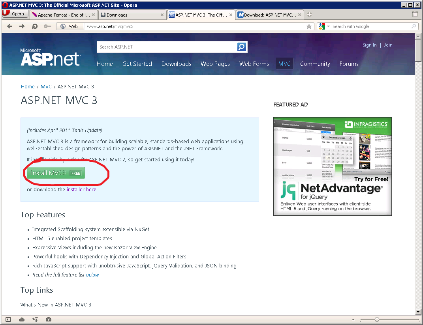Click the green Install MVC3 button
Screen dimensions: 423x325
click(x=56, y=173)
